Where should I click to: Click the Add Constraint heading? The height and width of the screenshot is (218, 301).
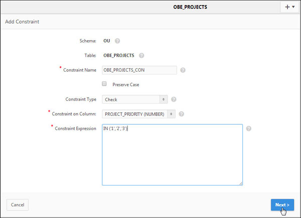(22, 22)
